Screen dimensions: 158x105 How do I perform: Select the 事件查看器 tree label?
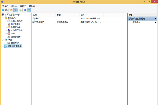(x=16, y=24)
